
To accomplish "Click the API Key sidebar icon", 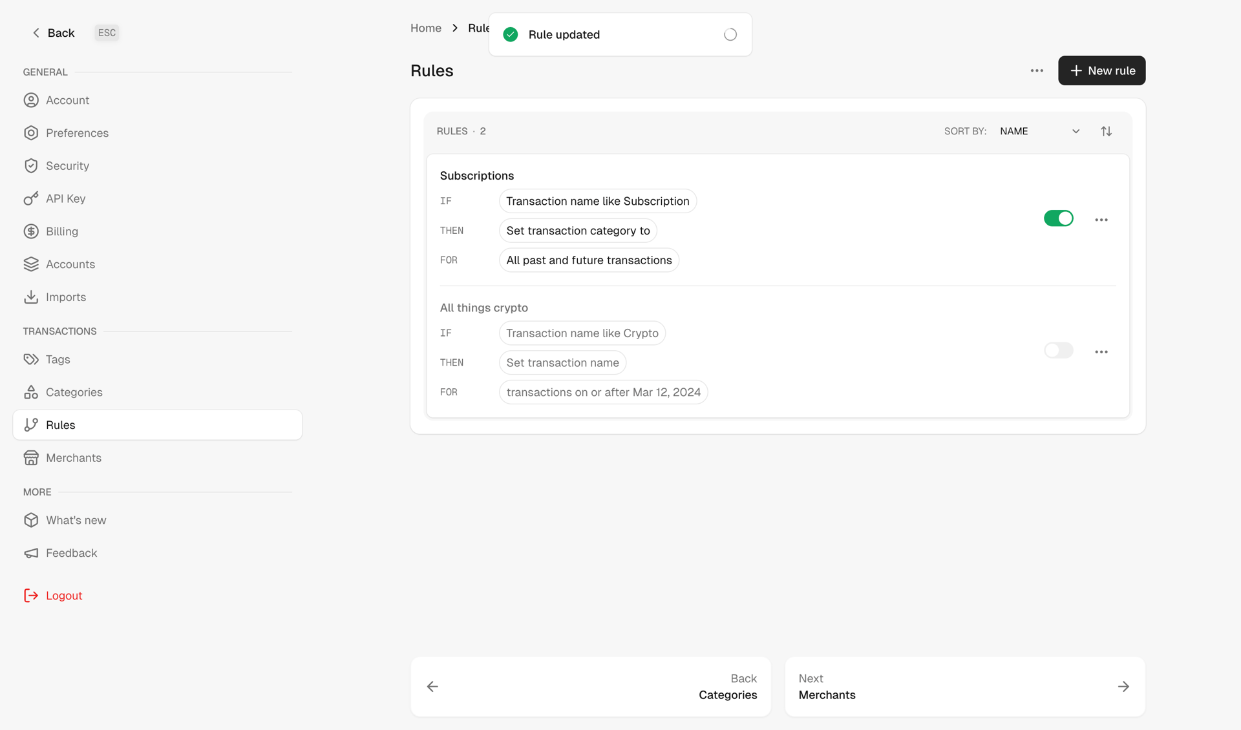I will [32, 198].
